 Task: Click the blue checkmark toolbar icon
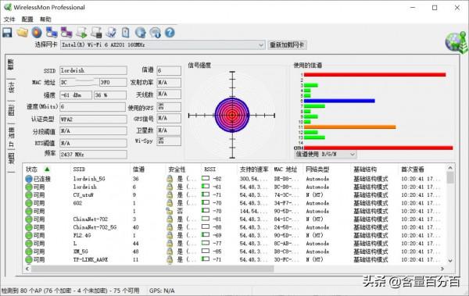click(x=111, y=32)
